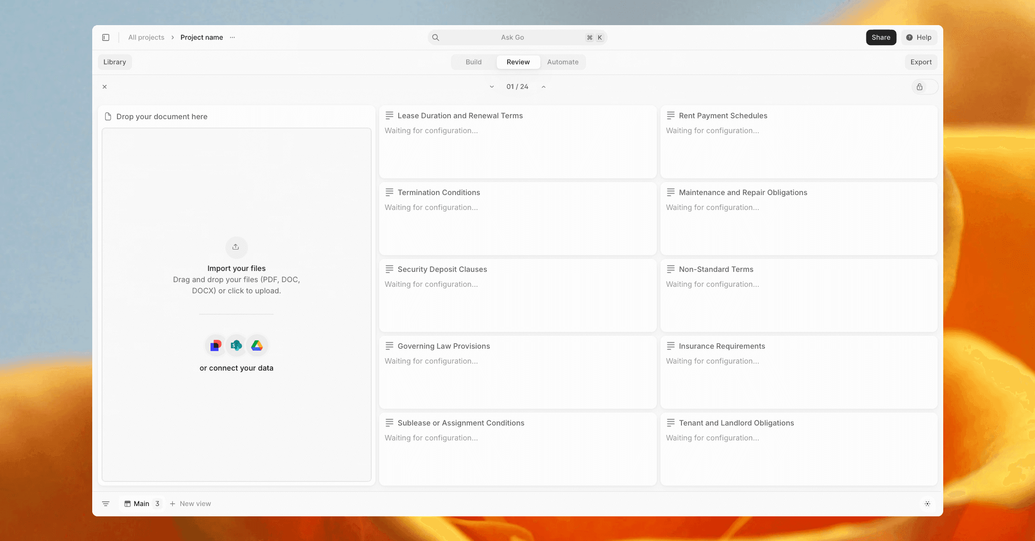
Task: Add a New view tab
Action: 191,504
